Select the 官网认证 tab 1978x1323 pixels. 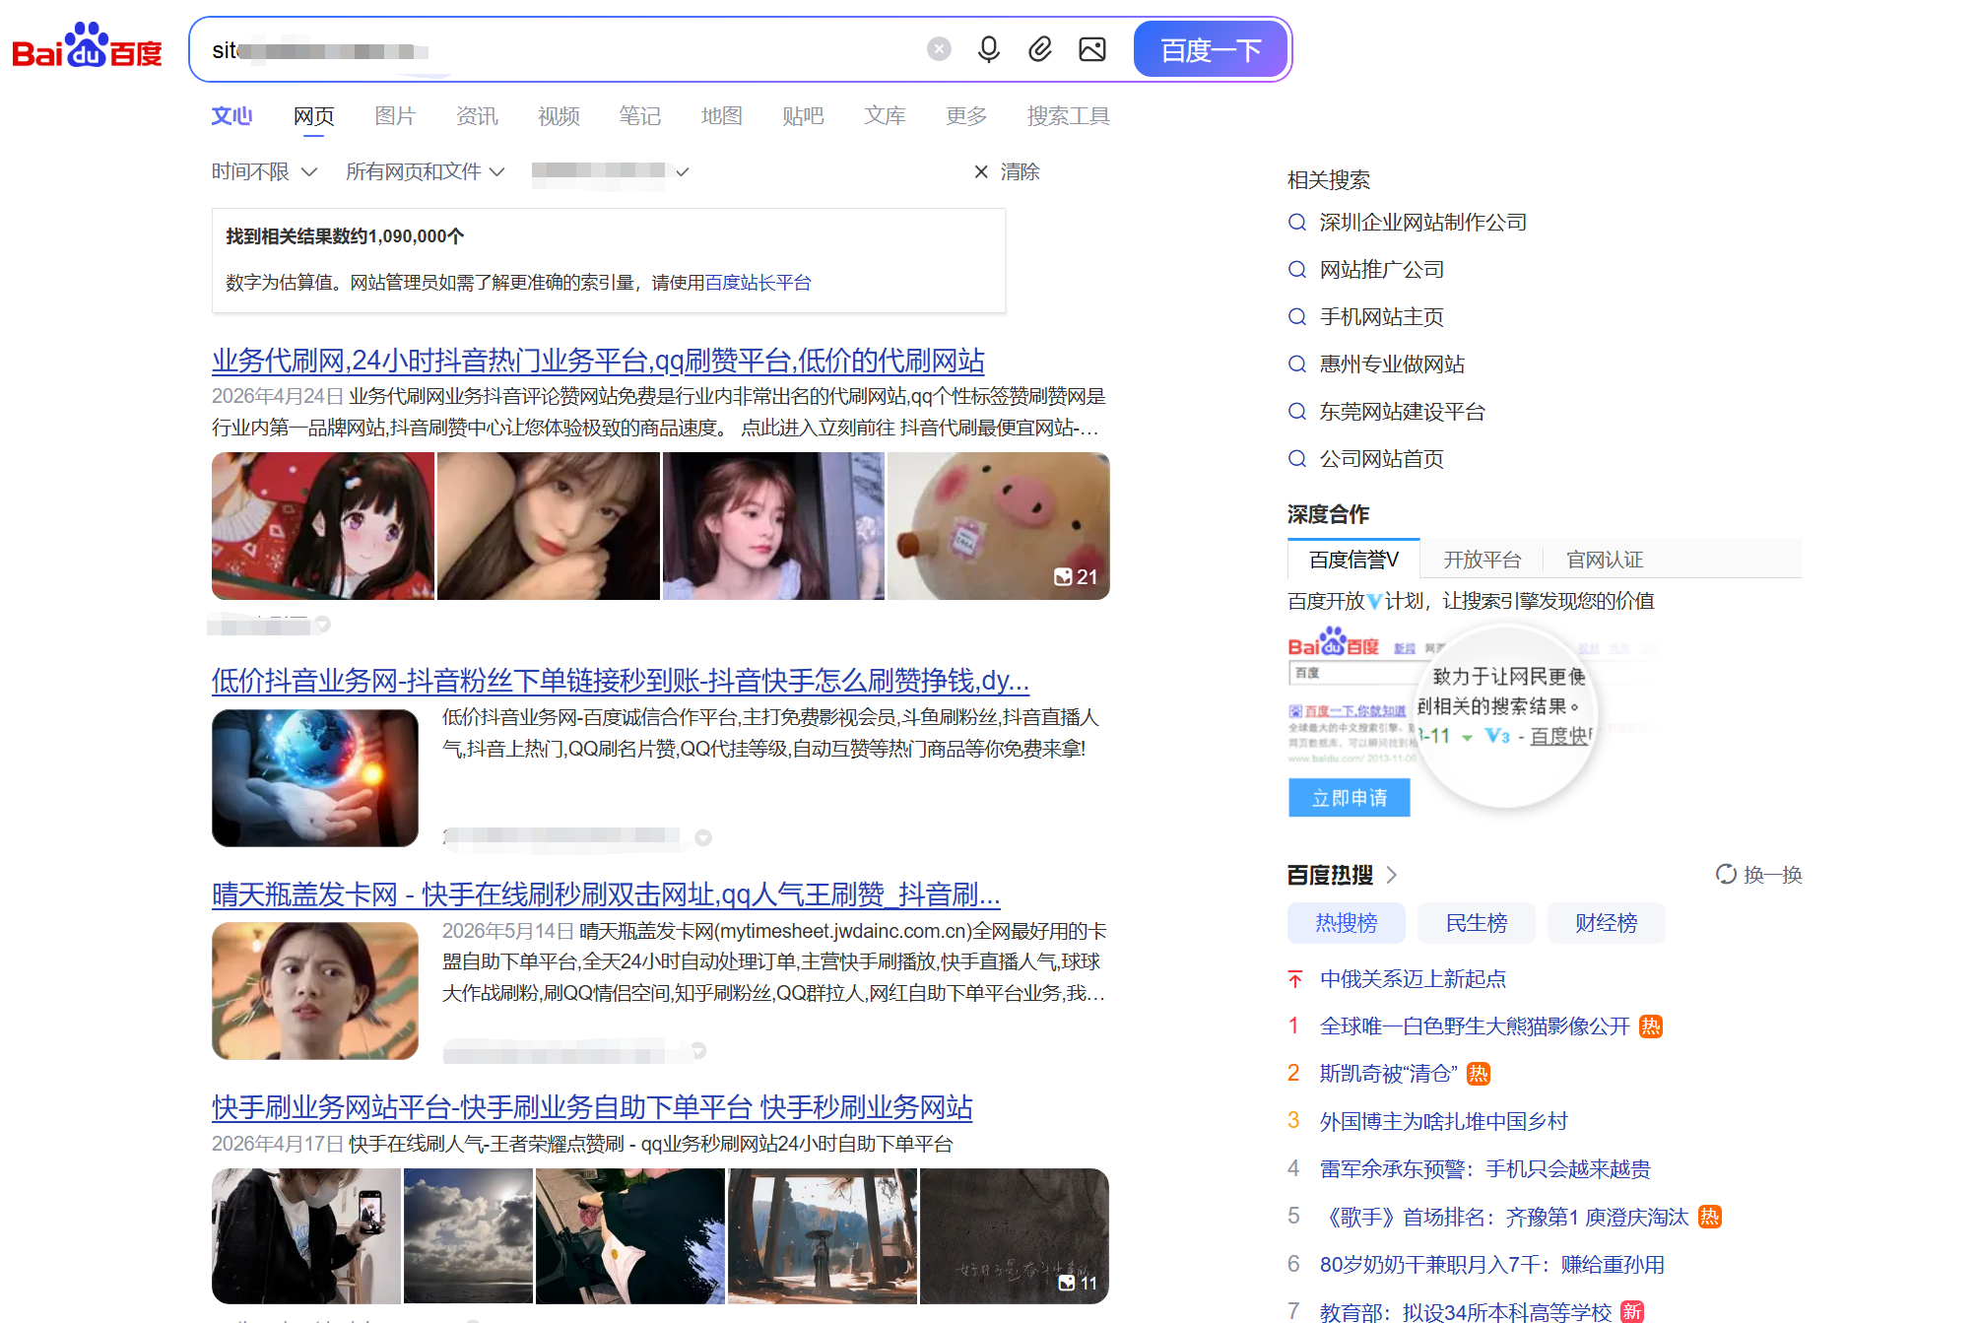[1605, 560]
